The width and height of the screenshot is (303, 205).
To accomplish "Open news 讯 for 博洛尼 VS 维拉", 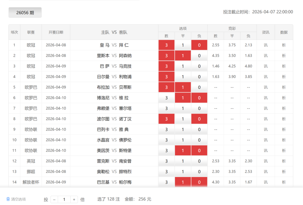I will click(266, 98).
